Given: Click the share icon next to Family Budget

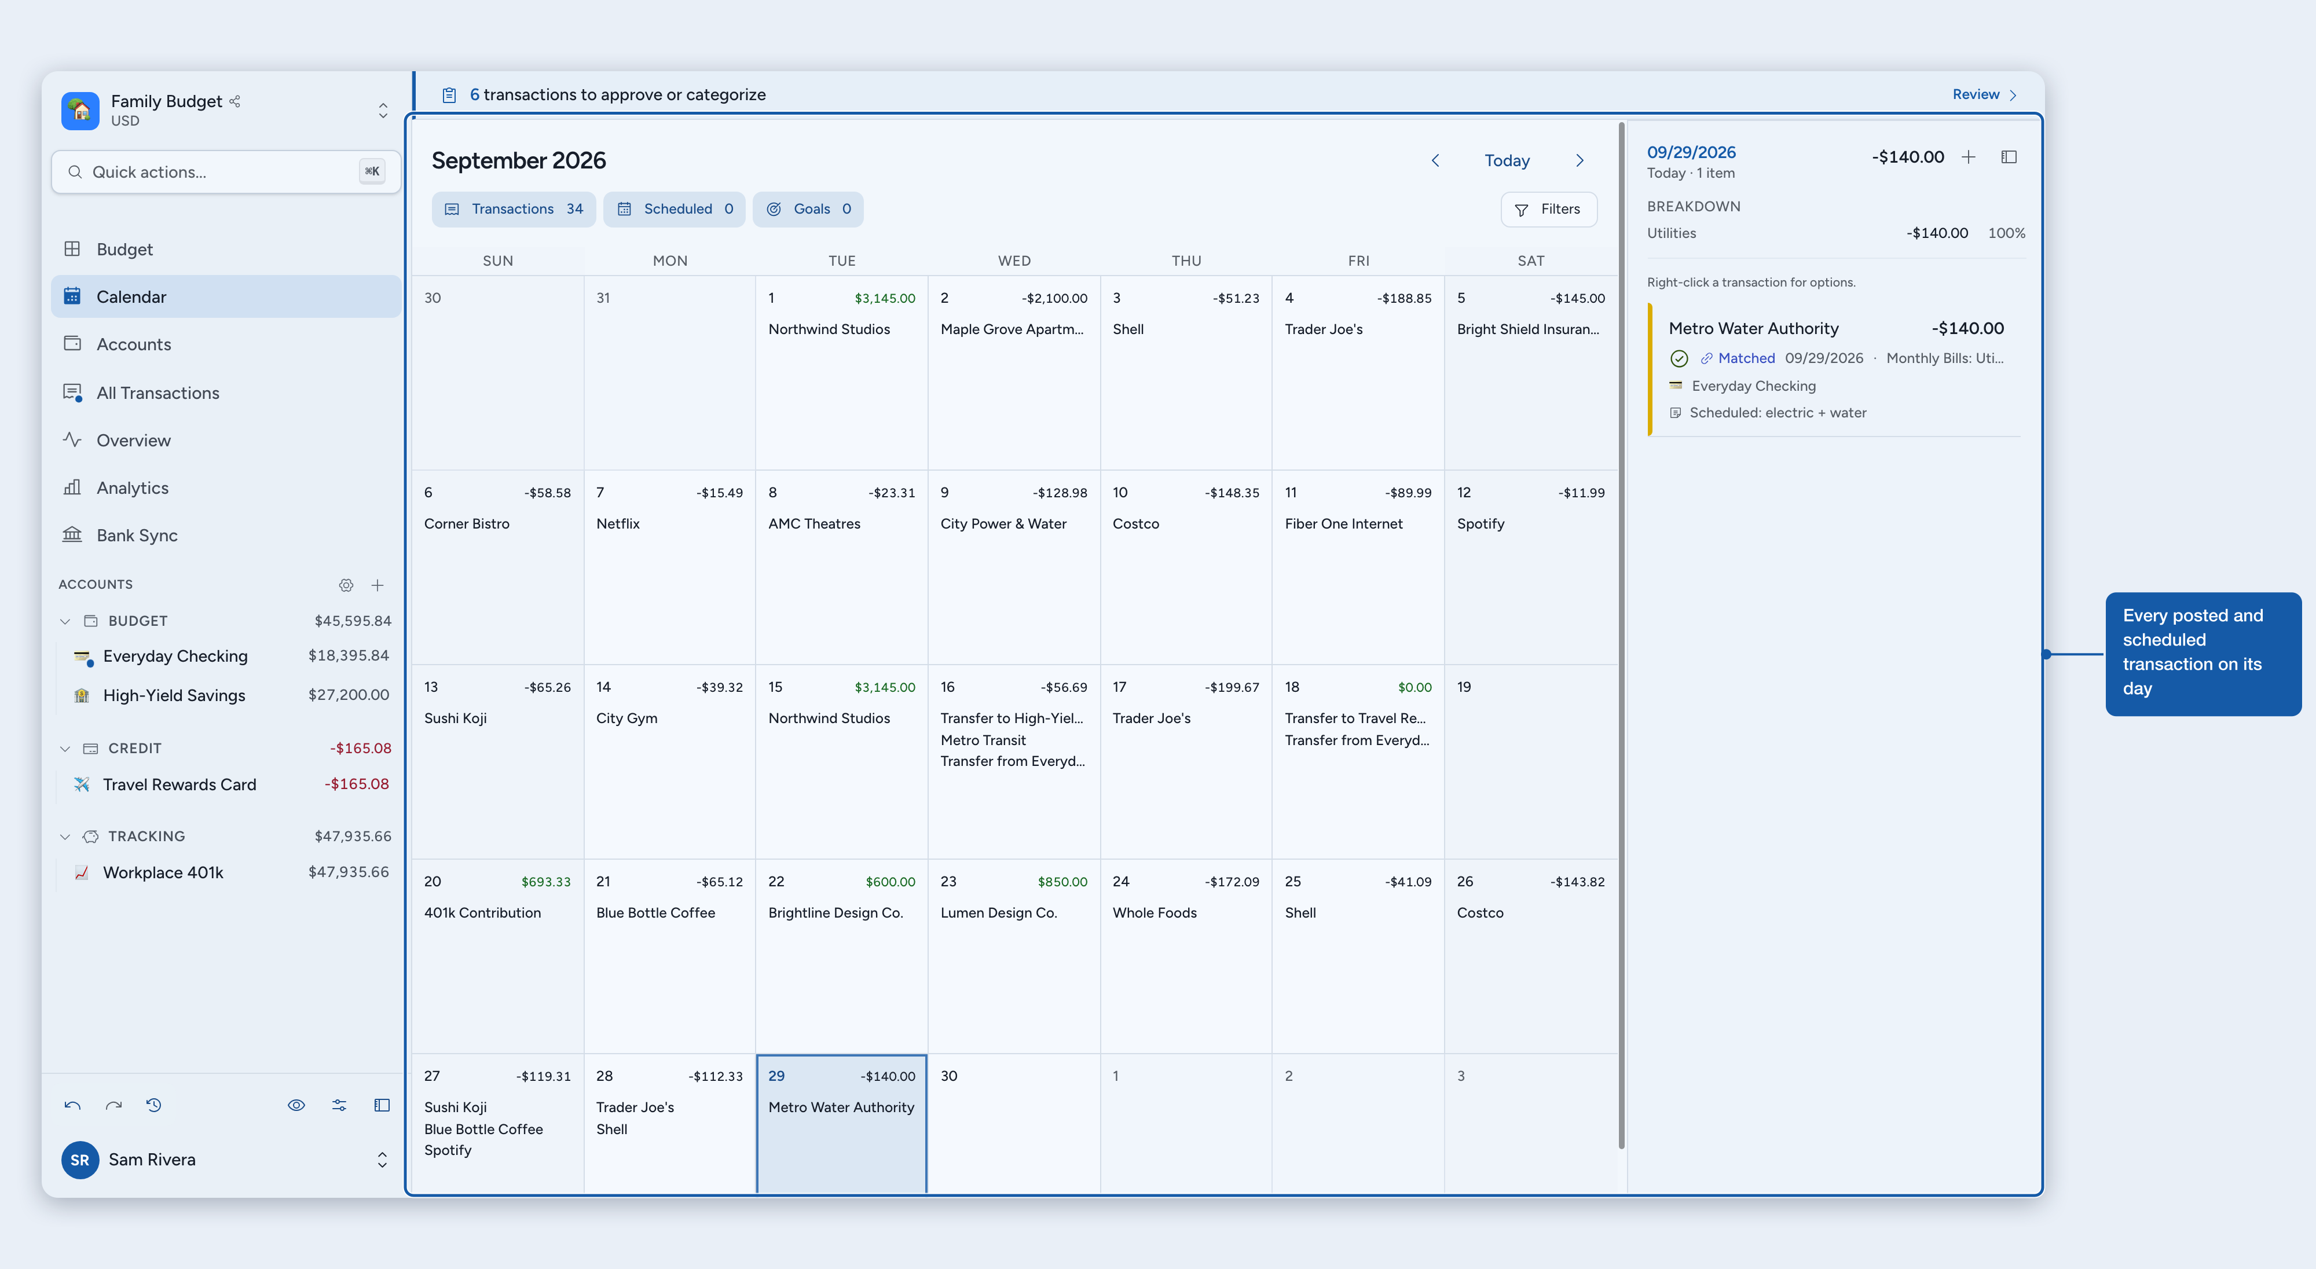Looking at the screenshot, I should (234, 101).
